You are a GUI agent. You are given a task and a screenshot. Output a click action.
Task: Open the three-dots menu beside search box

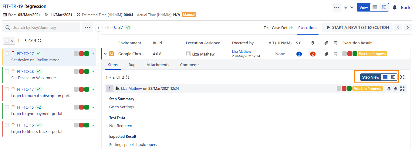pos(88,27)
